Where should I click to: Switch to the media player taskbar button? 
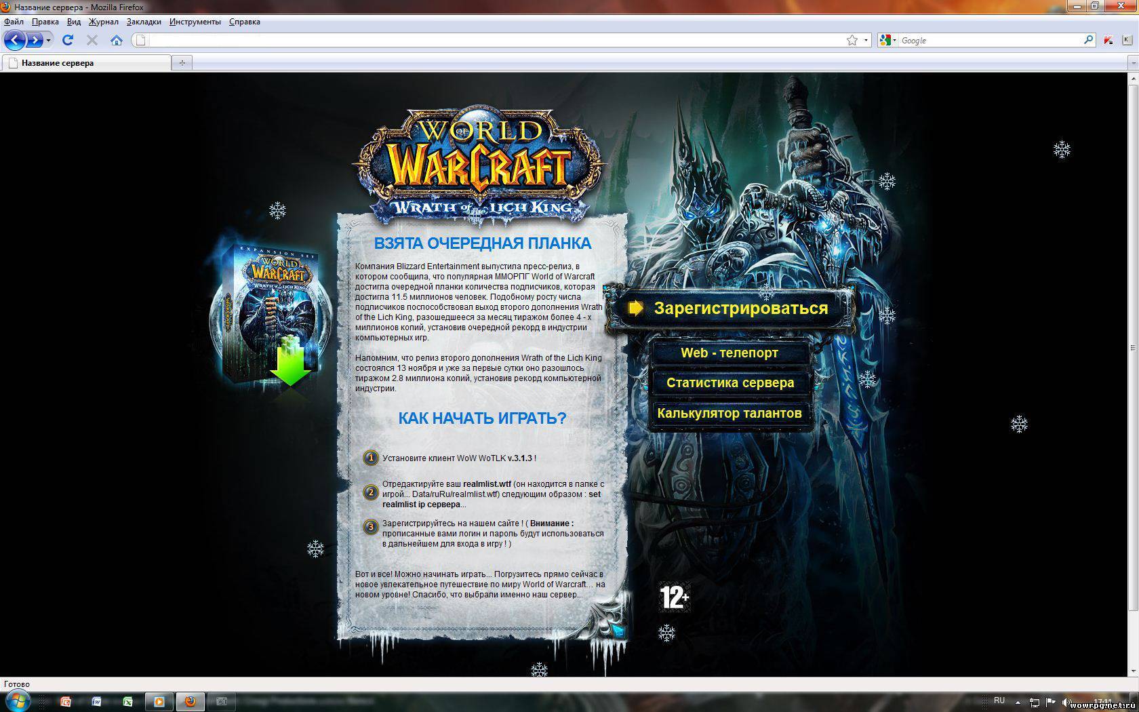click(x=159, y=702)
